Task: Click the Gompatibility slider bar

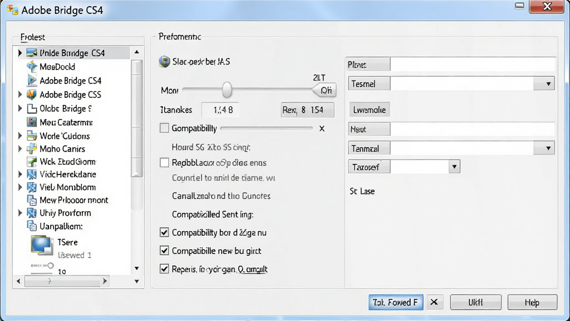Action: click(x=267, y=128)
